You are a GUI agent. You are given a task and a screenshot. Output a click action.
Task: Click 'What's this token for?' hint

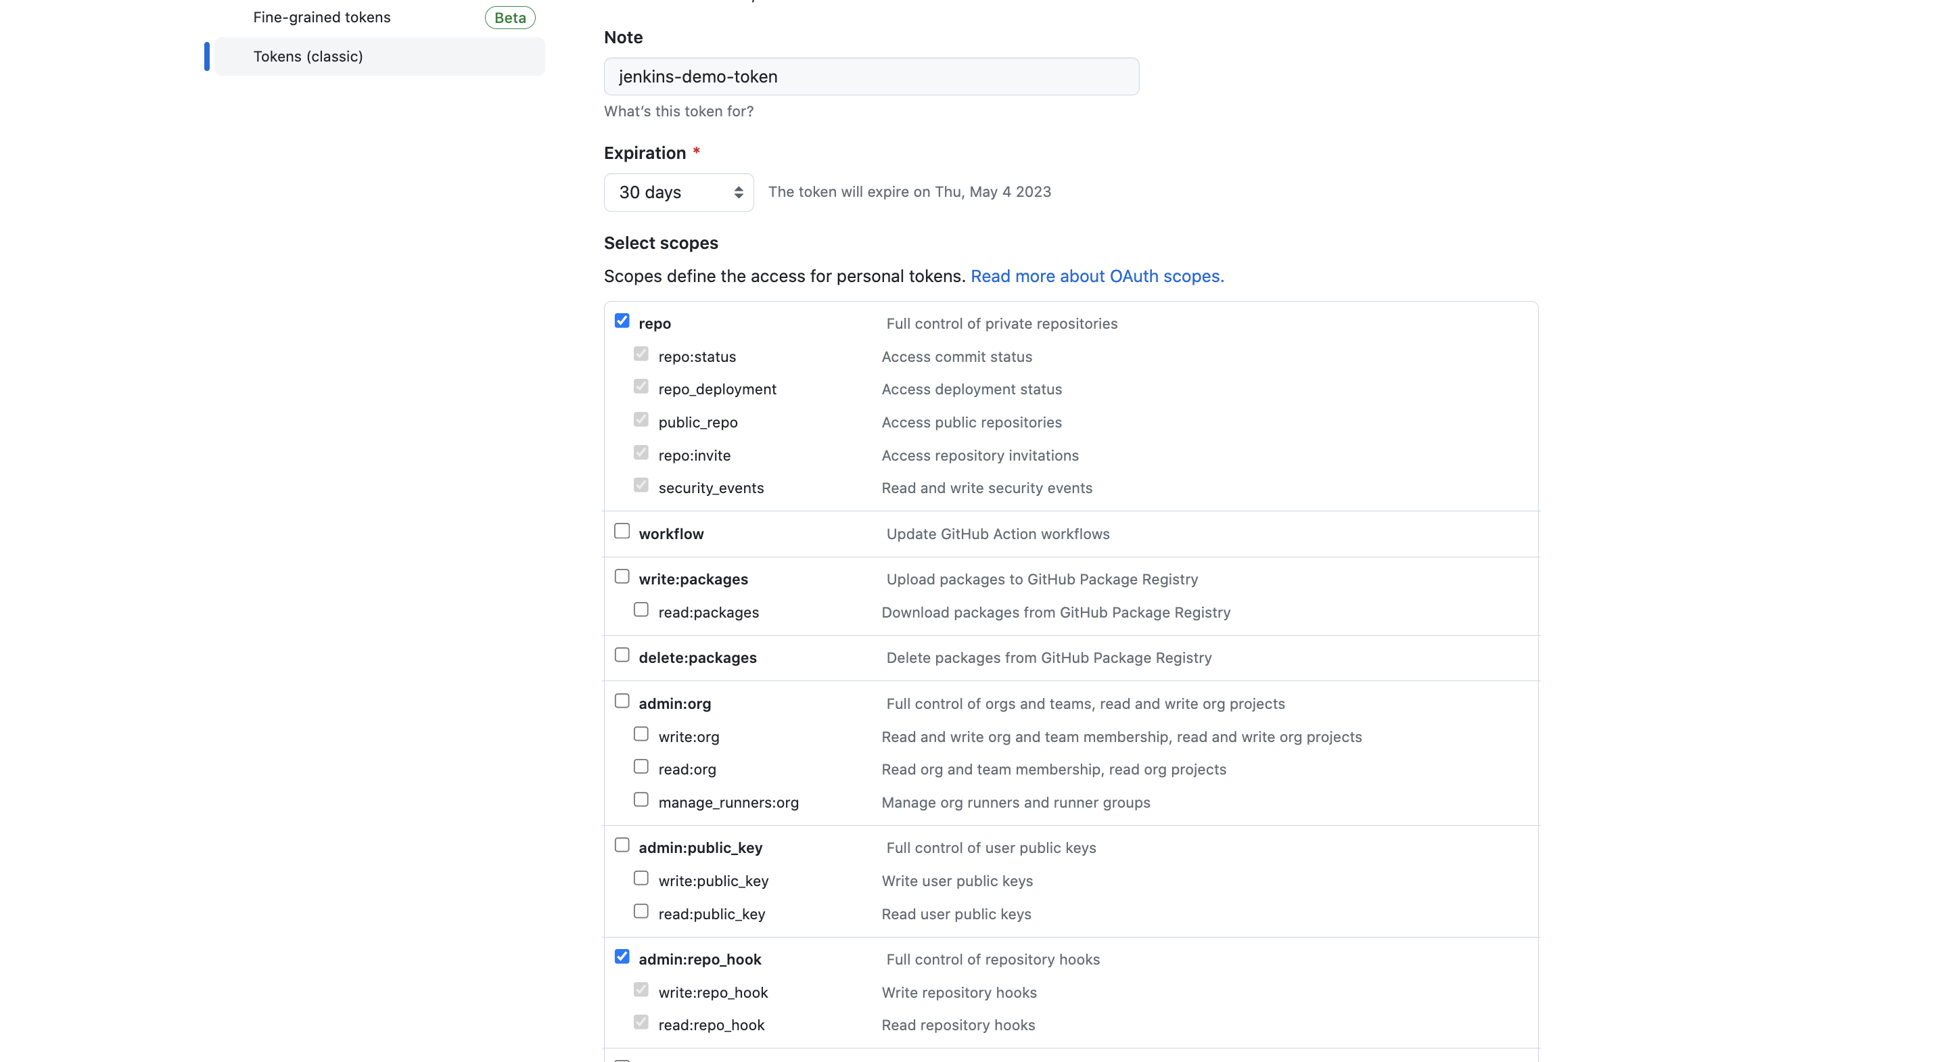(679, 111)
